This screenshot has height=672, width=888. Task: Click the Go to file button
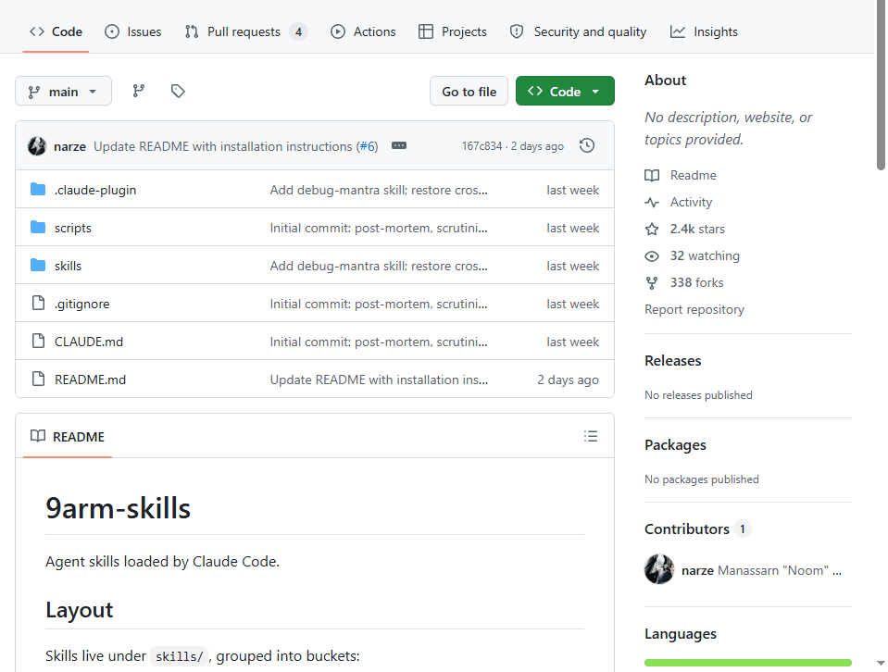[469, 91]
